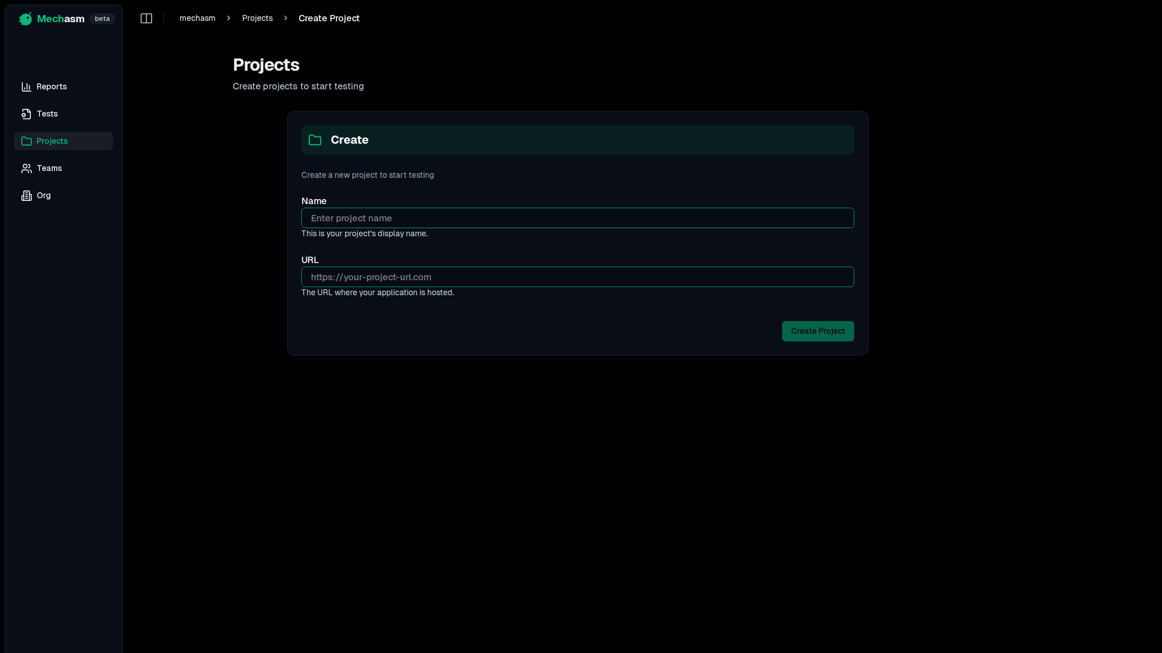1162x653 pixels.
Task: Toggle the sidebar panel icon
Action: tap(146, 18)
